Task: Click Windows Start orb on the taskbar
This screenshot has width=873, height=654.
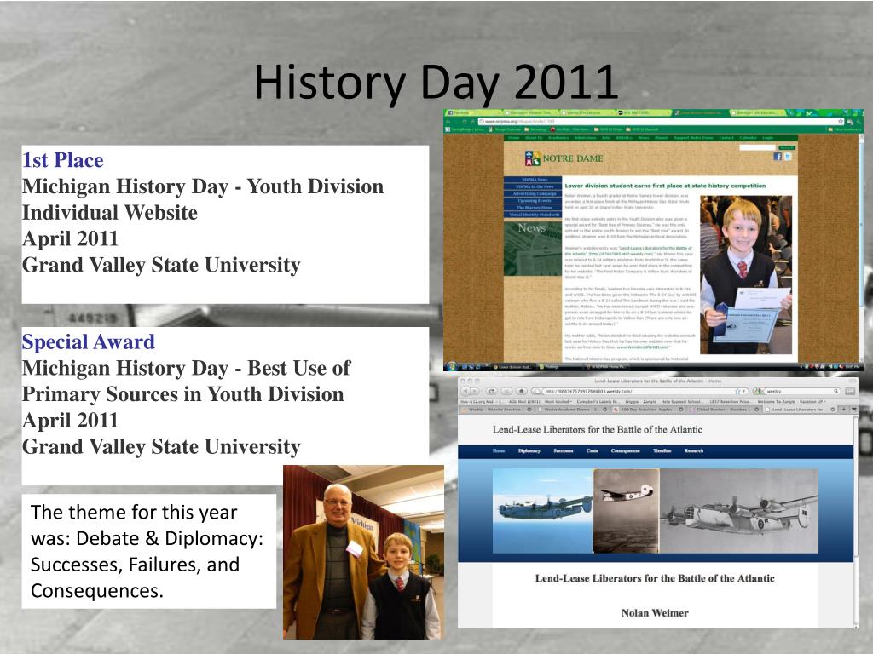Action: [x=451, y=366]
